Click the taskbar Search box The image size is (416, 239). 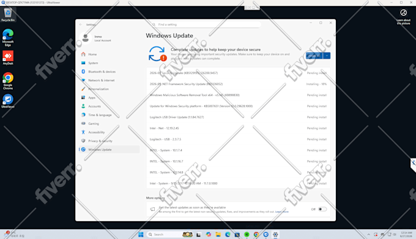click(x=170, y=235)
